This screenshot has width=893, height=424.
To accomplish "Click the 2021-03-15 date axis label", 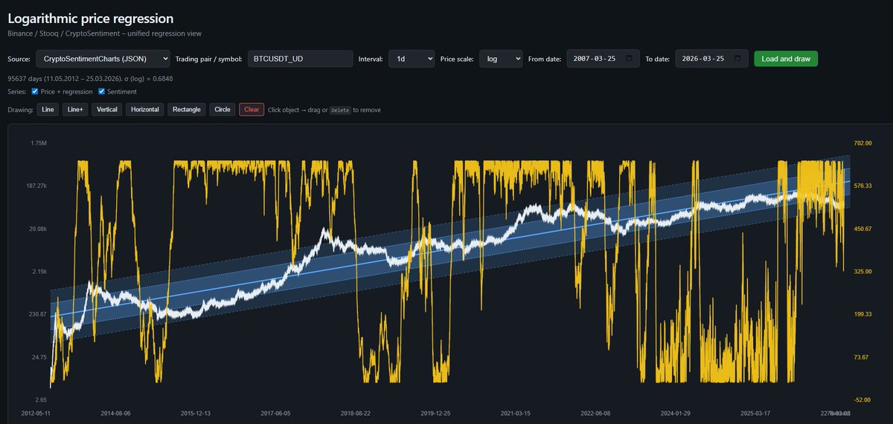I will pos(516,413).
